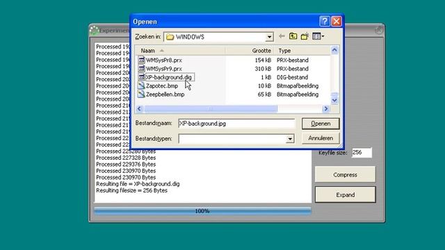The width and height of the screenshot is (445, 250).
Task: Click the Expand button
Action: (x=345, y=194)
